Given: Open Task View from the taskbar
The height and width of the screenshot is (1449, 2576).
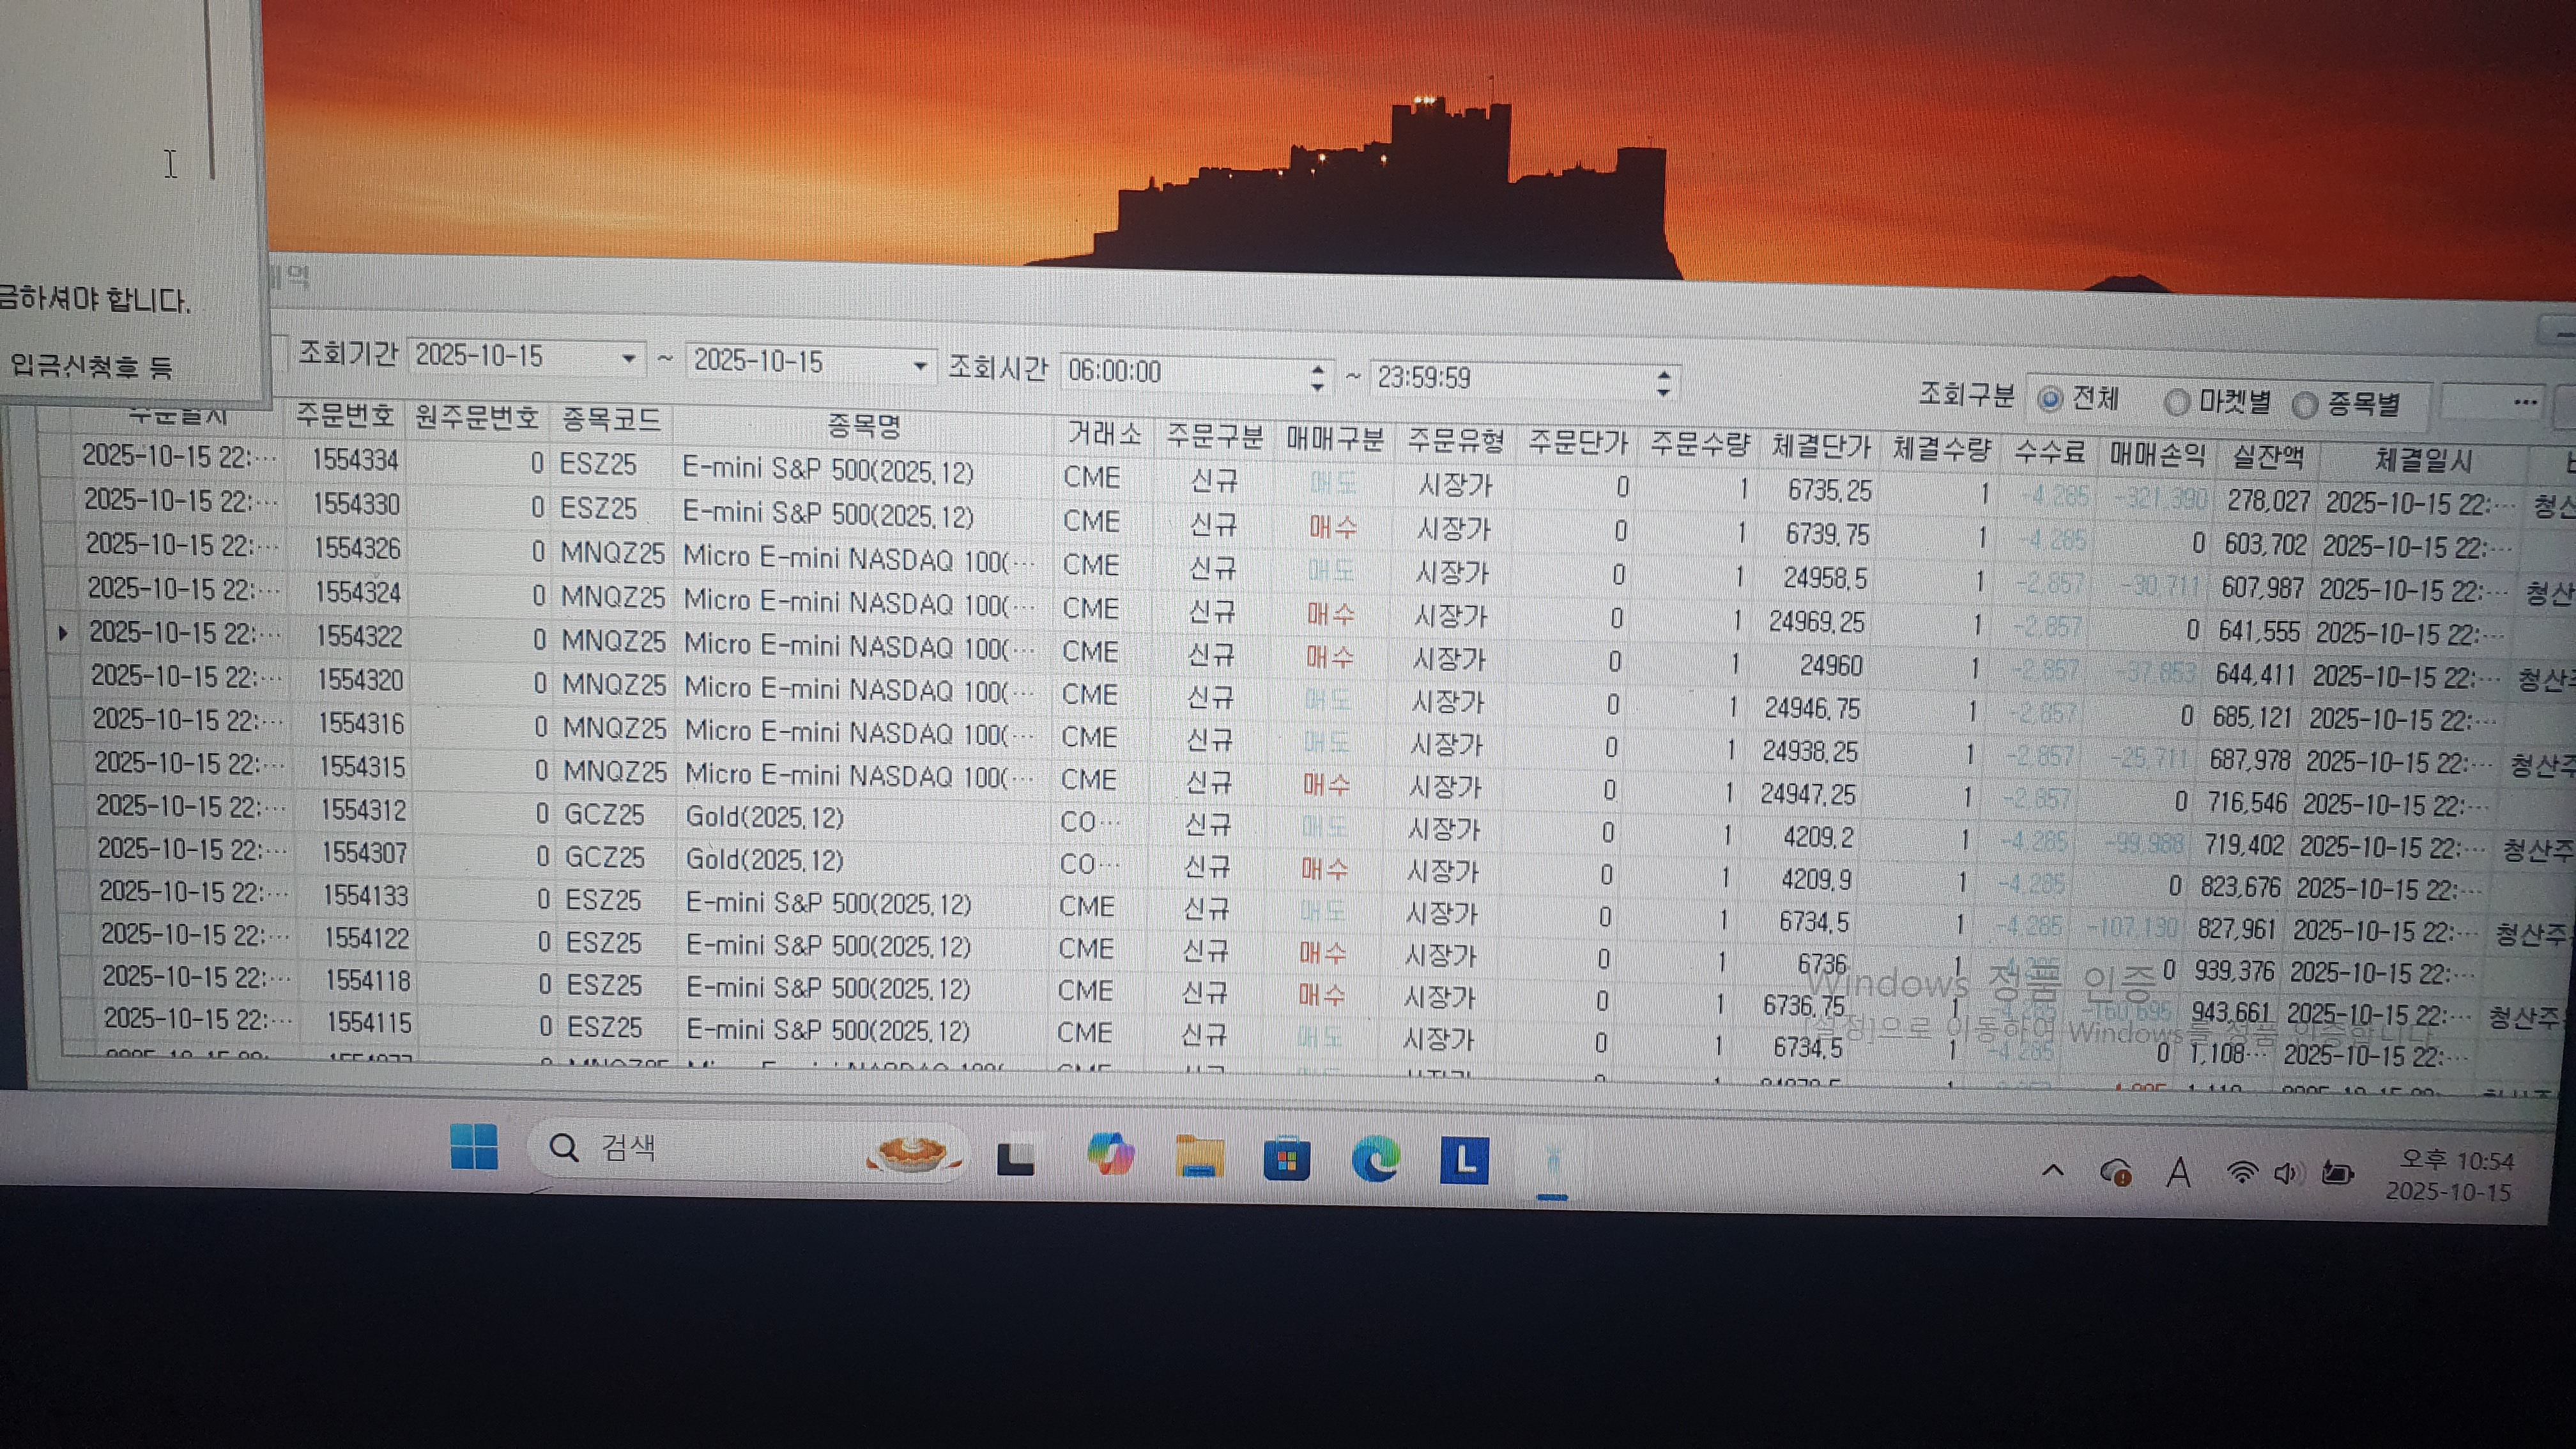Looking at the screenshot, I should [x=1016, y=1158].
